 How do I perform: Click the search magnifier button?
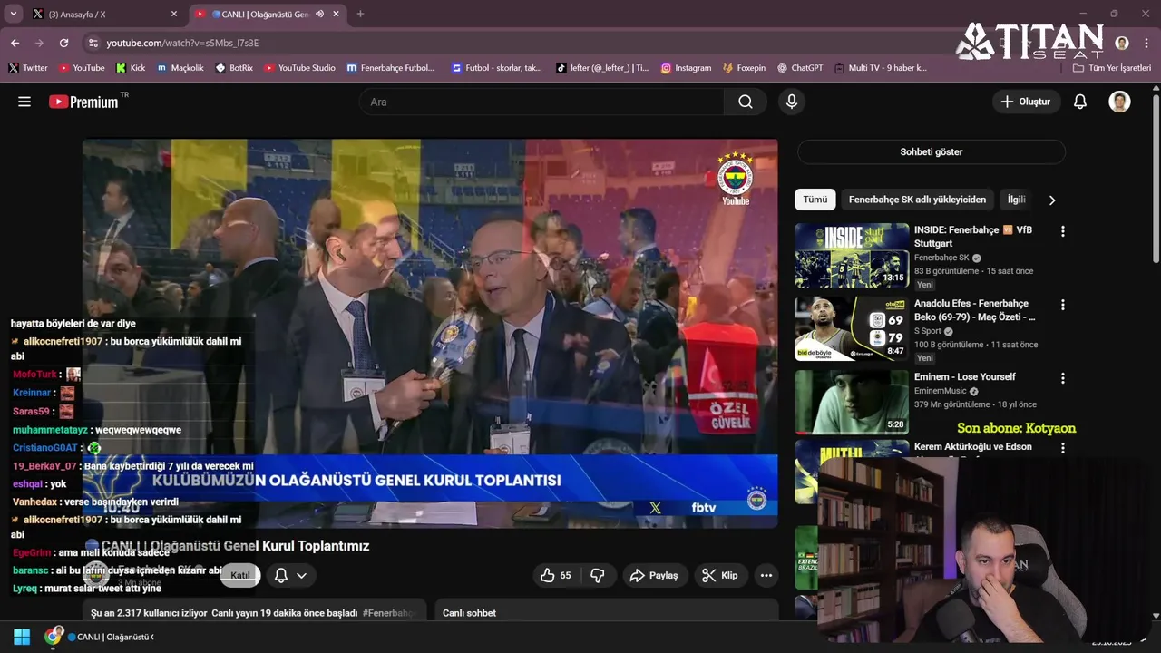point(746,102)
